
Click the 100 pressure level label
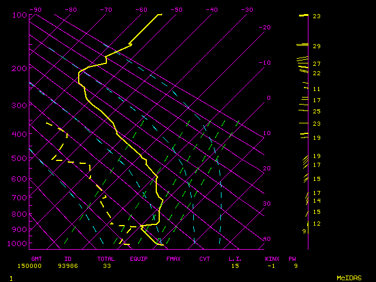[x=19, y=15]
